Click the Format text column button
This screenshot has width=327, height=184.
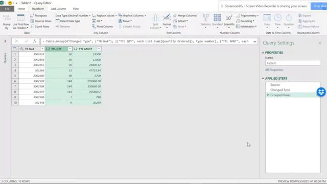tap(167, 21)
